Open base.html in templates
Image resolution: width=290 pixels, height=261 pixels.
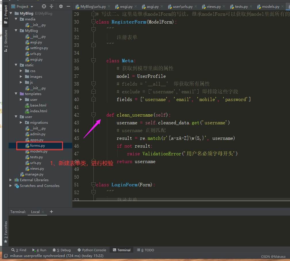pos(36,105)
